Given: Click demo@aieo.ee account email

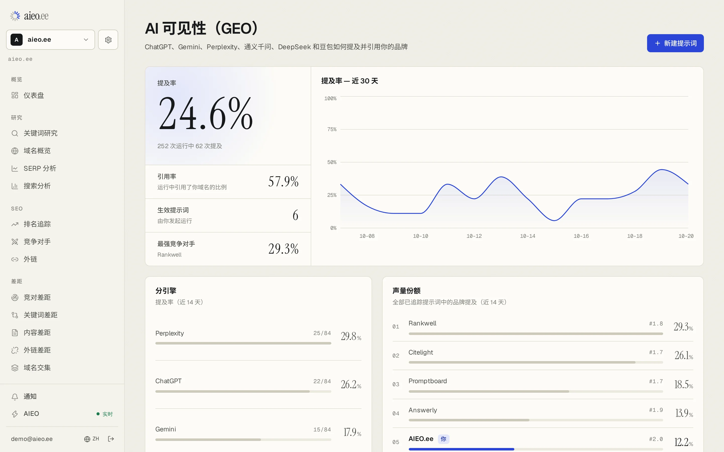Looking at the screenshot, I should point(32,439).
